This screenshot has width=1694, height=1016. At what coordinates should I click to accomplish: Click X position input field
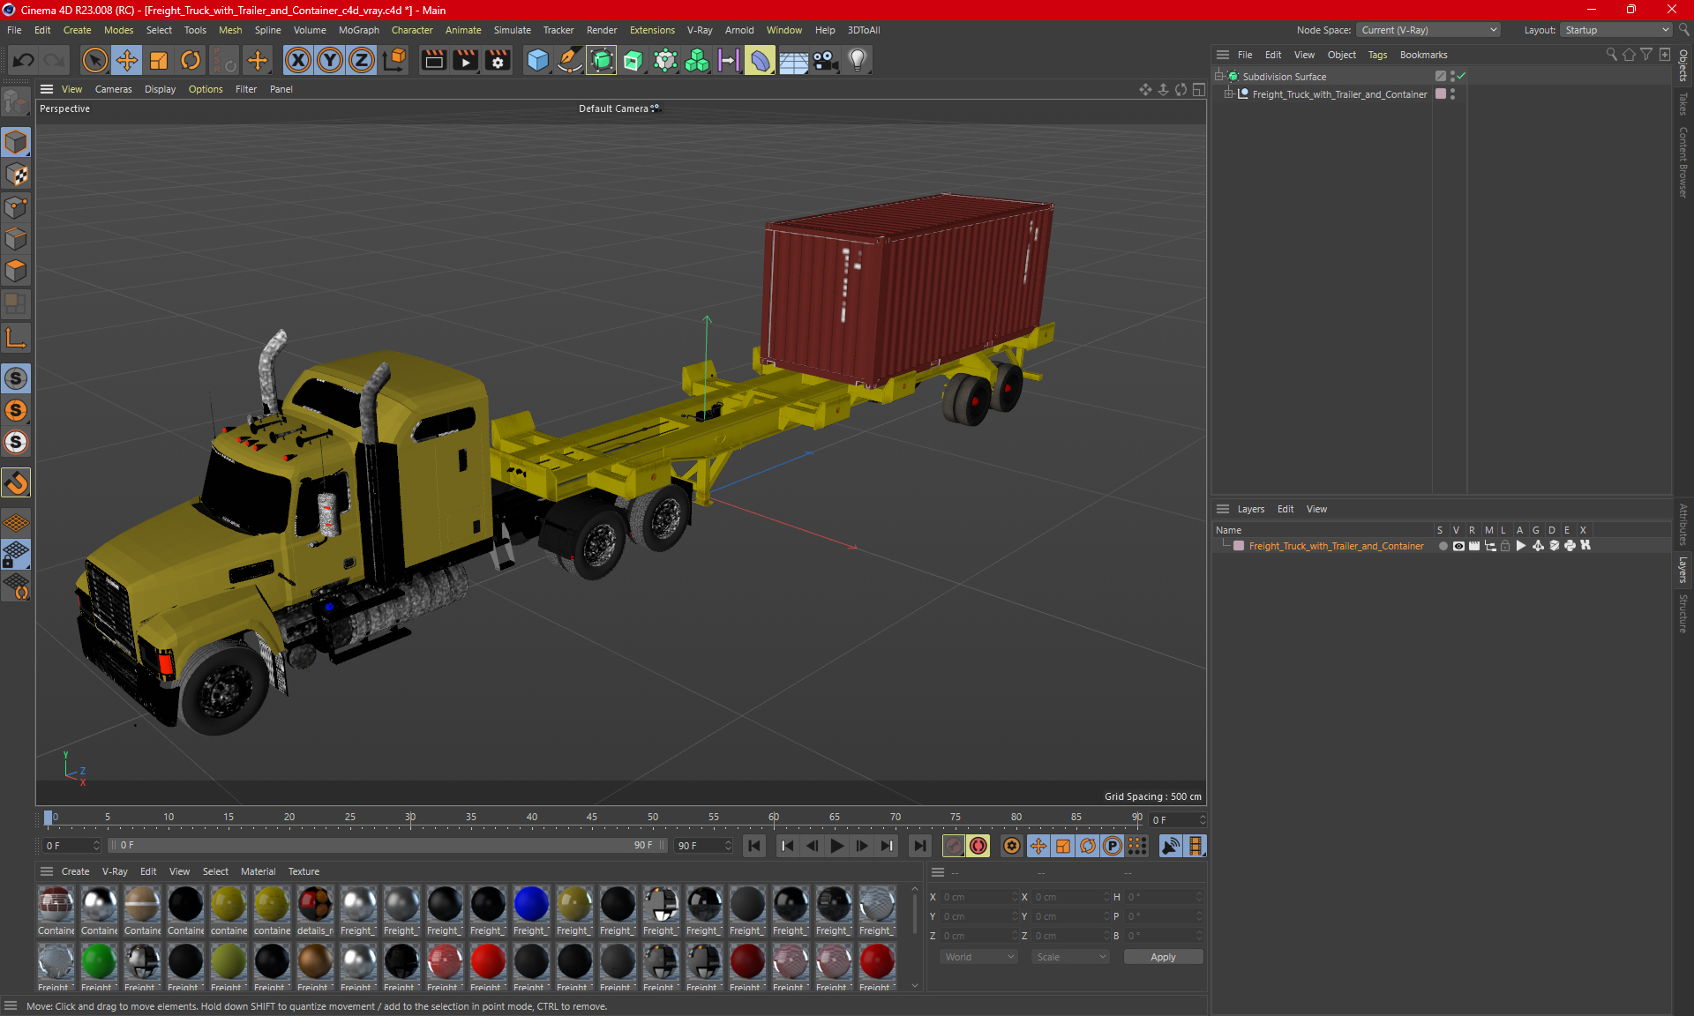(x=975, y=896)
